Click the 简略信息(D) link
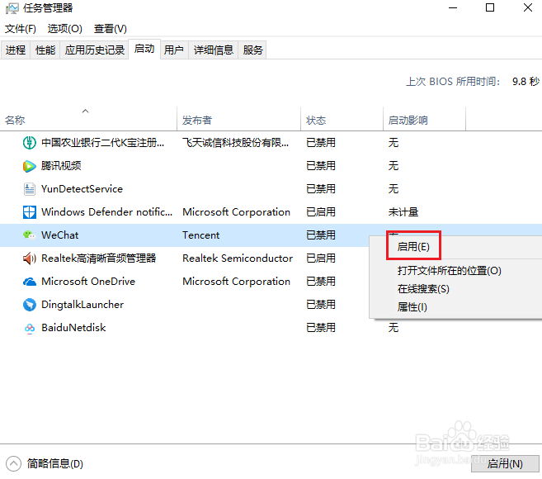The width and height of the screenshot is (542, 479). coord(55,464)
